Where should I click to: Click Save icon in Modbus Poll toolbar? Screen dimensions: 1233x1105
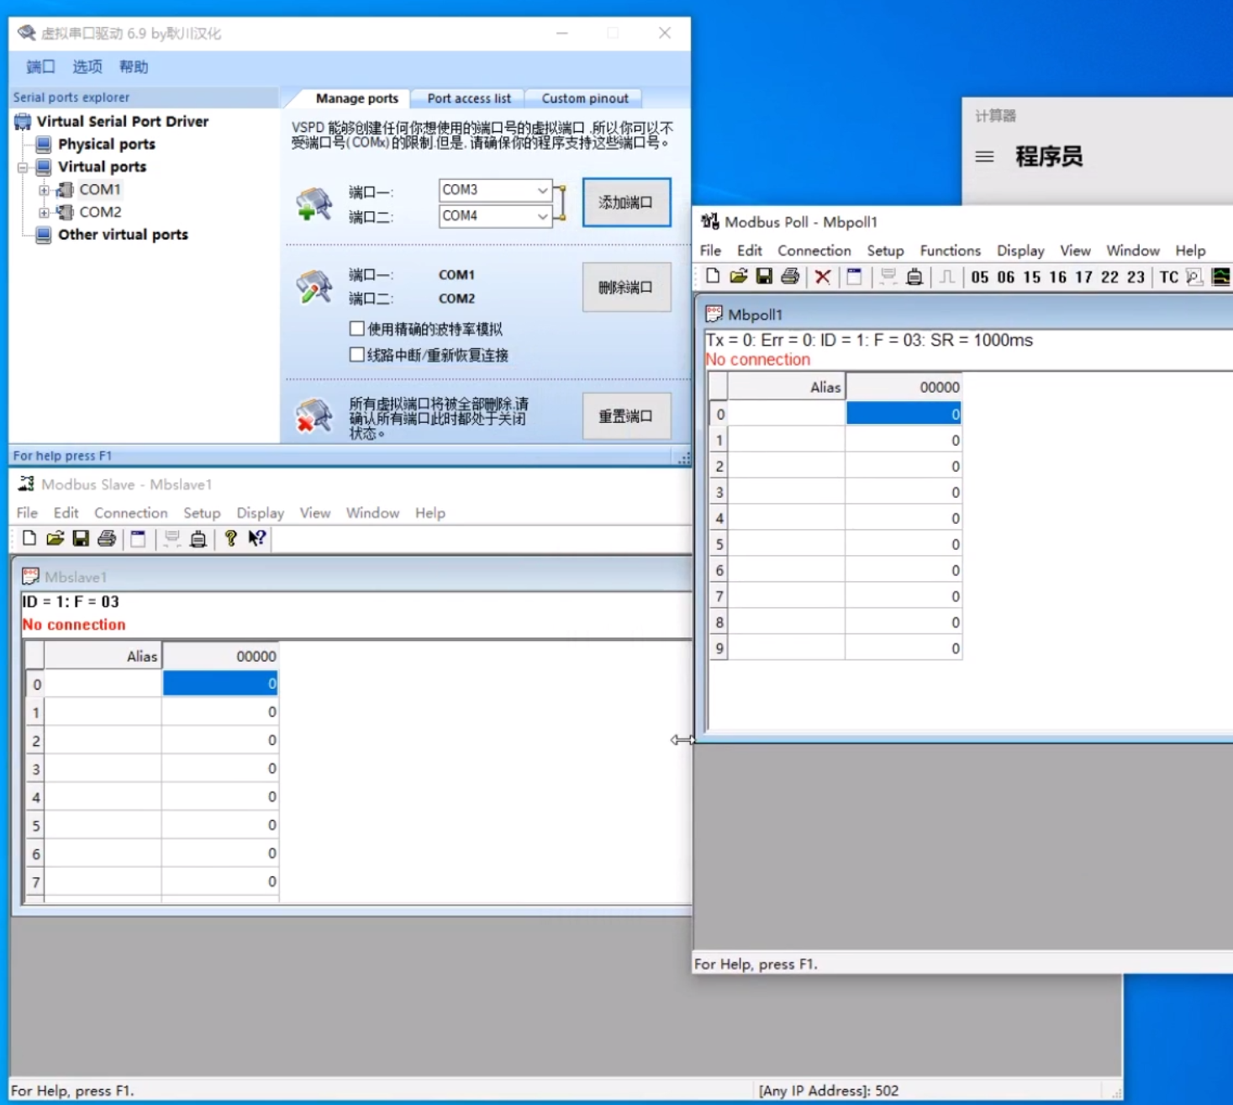[764, 276]
